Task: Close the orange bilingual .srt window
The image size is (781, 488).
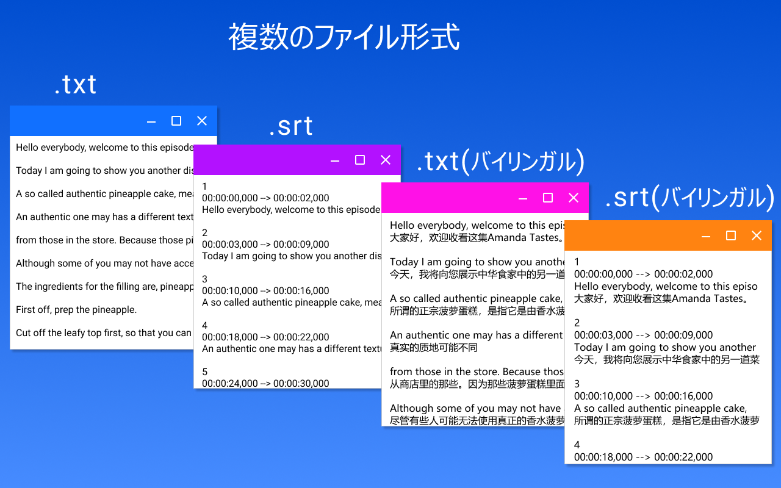Action: pyautogui.click(x=757, y=235)
